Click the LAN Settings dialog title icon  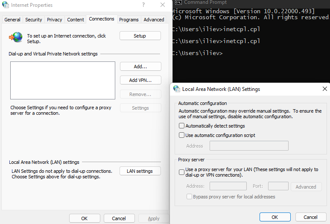click(176, 89)
